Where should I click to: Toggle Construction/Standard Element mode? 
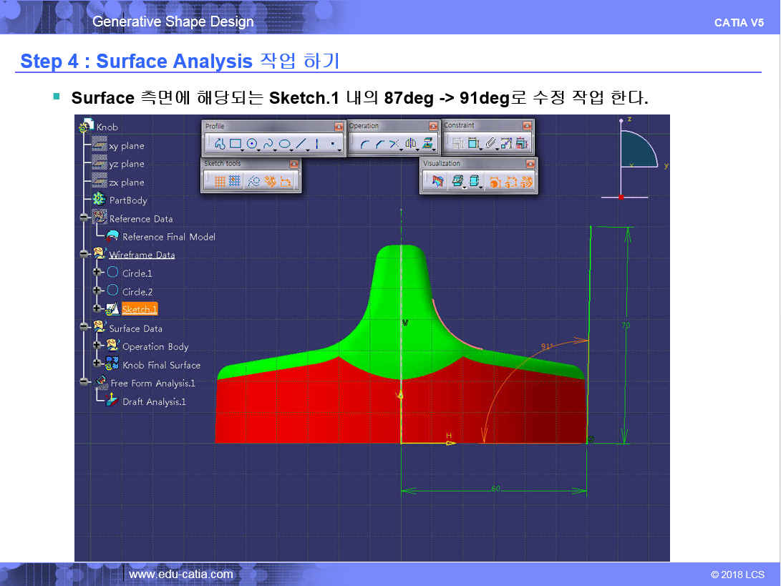(253, 182)
